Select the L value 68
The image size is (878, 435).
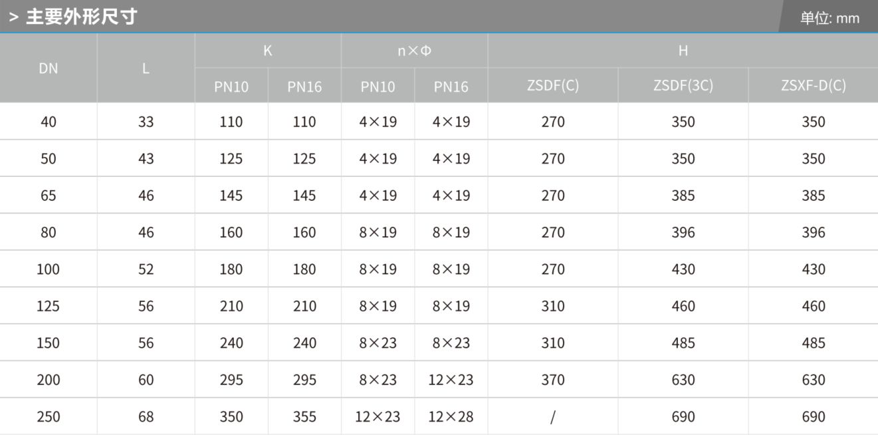pos(146,417)
